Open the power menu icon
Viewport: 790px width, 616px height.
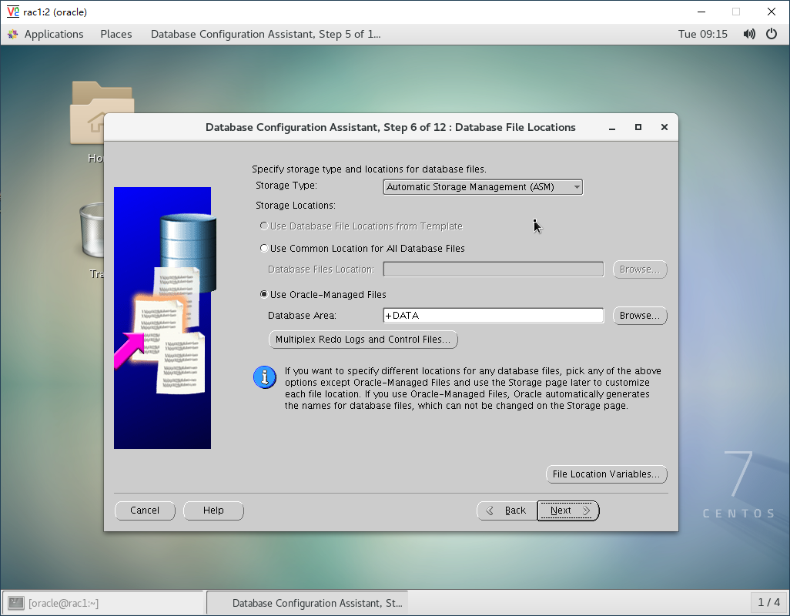point(772,34)
